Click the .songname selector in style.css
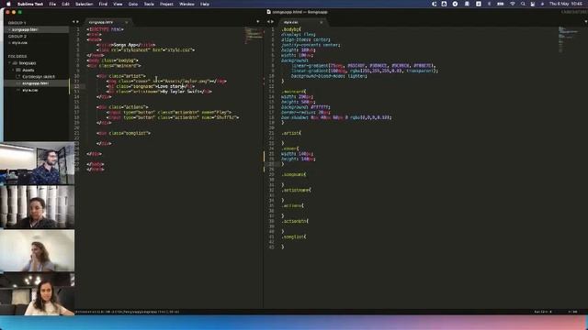Image resolution: width=588 pixels, height=330 pixels. [293, 175]
